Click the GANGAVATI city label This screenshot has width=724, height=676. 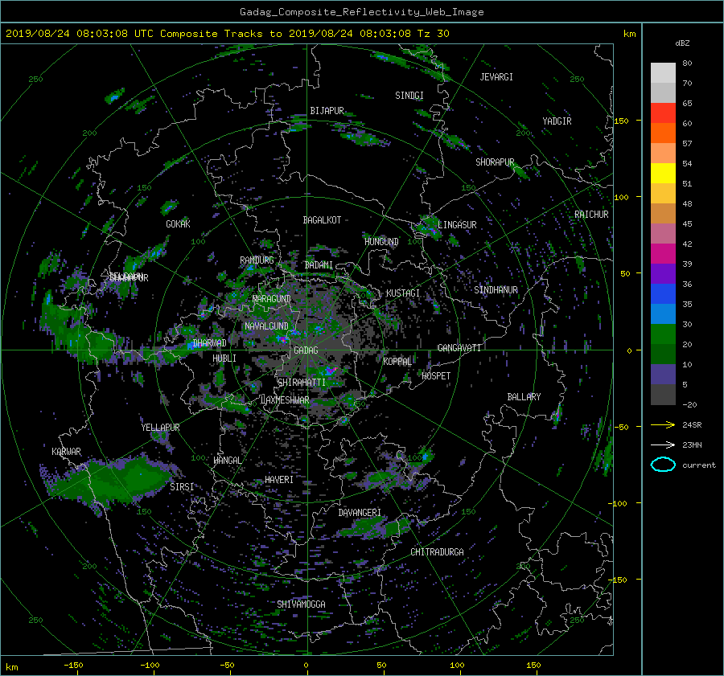[x=459, y=347]
